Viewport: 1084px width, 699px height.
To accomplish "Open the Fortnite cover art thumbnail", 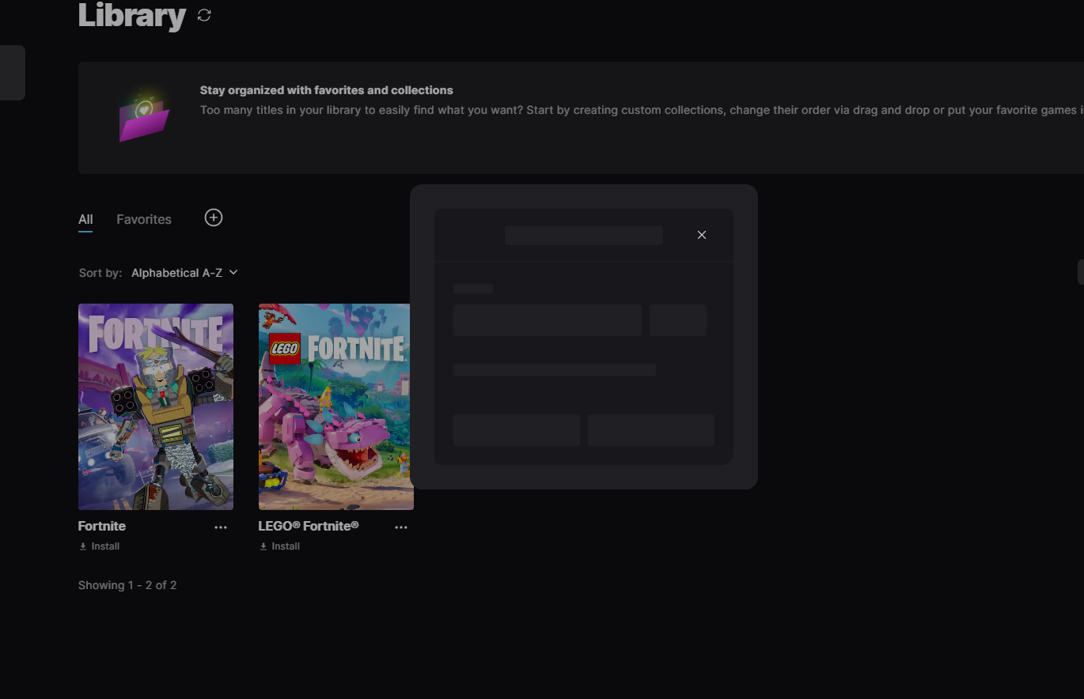I will click(156, 406).
